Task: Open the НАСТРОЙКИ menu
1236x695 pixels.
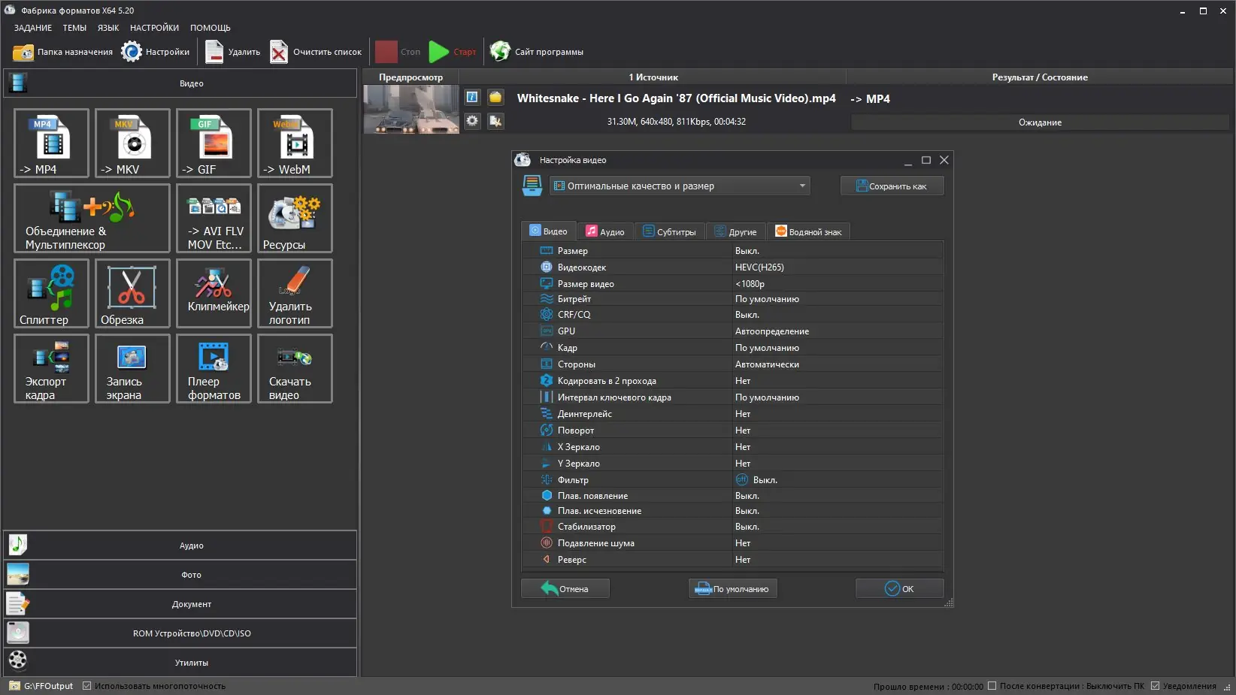Action: [154, 28]
